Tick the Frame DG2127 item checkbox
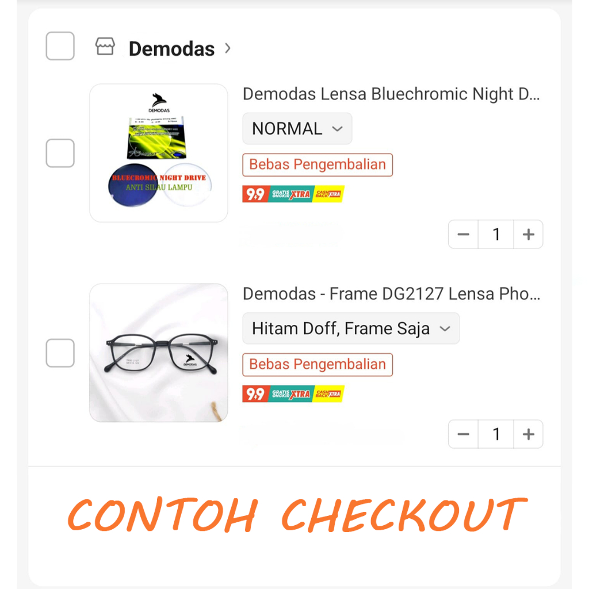Screen dimensions: 589x589 click(x=60, y=353)
